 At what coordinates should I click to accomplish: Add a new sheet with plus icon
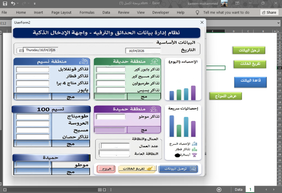click(219, 190)
